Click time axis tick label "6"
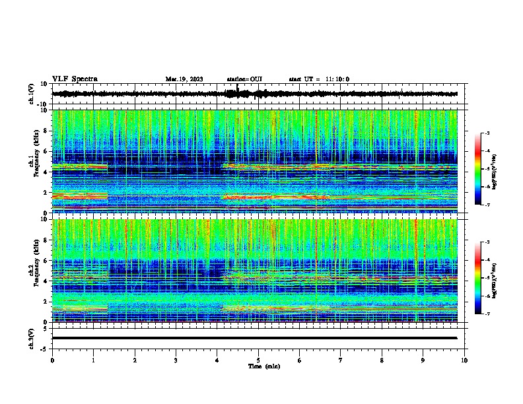The image size is (523, 404). [x=300, y=360]
